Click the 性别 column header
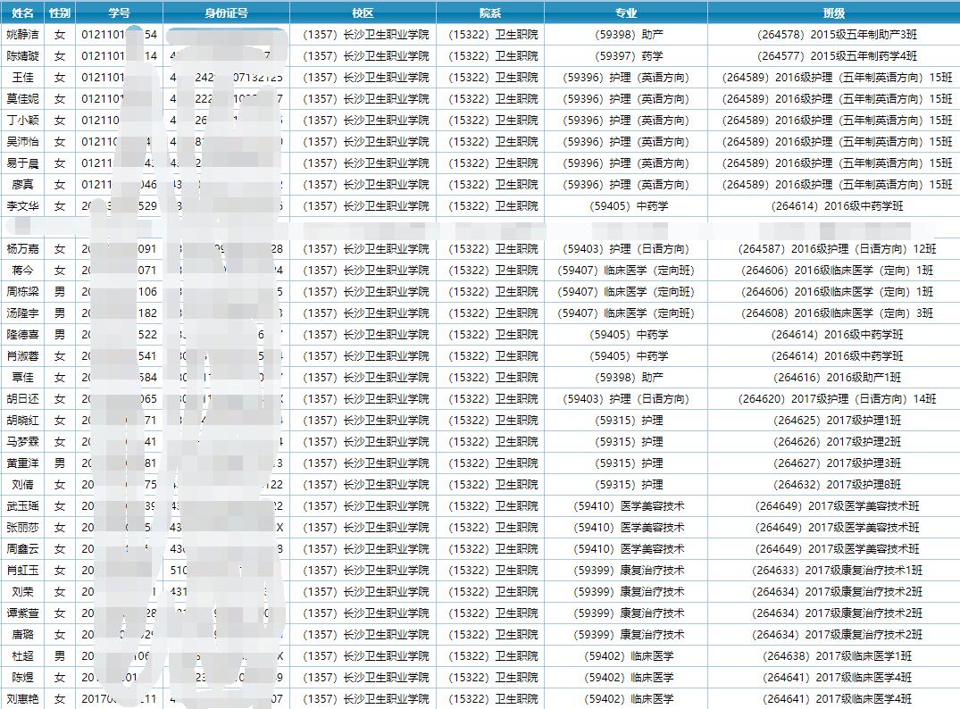The height and width of the screenshot is (709, 960). (x=60, y=13)
